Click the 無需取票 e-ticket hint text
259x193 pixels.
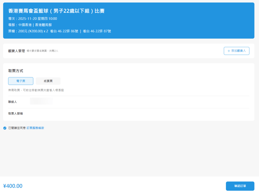click(36, 90)
